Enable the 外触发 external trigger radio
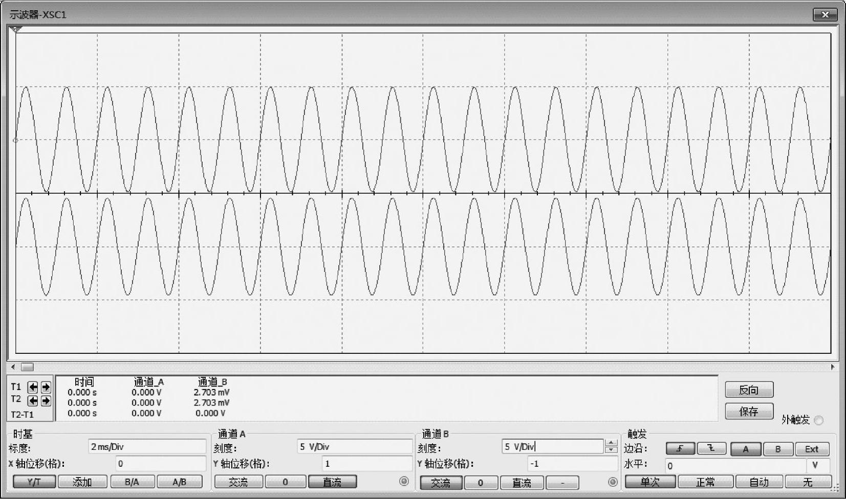This screenshot has height=499, width=846. 818,420
